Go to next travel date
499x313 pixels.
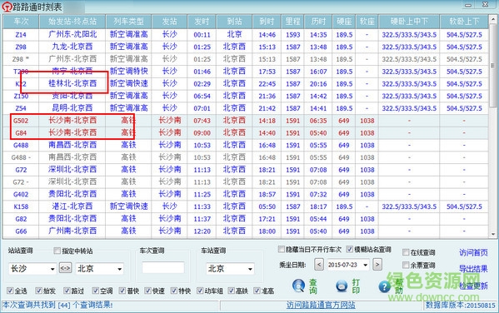pos(377,265)
